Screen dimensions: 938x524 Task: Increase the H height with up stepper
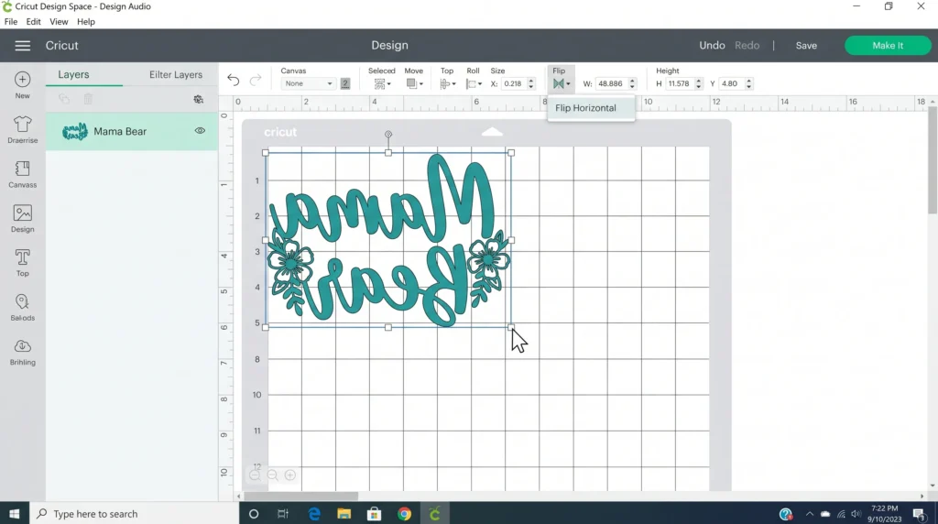point(698,81)
